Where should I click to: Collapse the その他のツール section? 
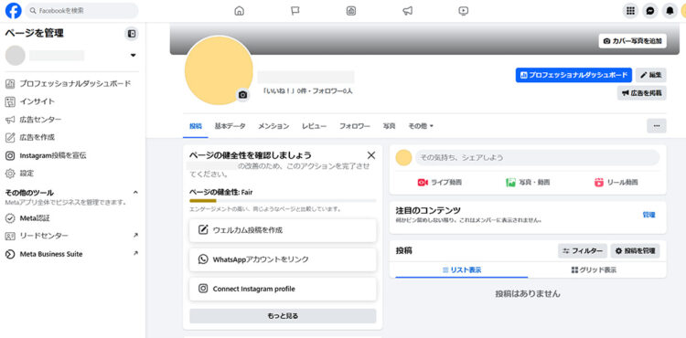[135, 192]
